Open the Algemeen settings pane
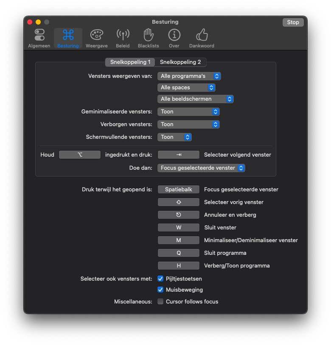Screen dimensions: 331x345 point(39,39)
